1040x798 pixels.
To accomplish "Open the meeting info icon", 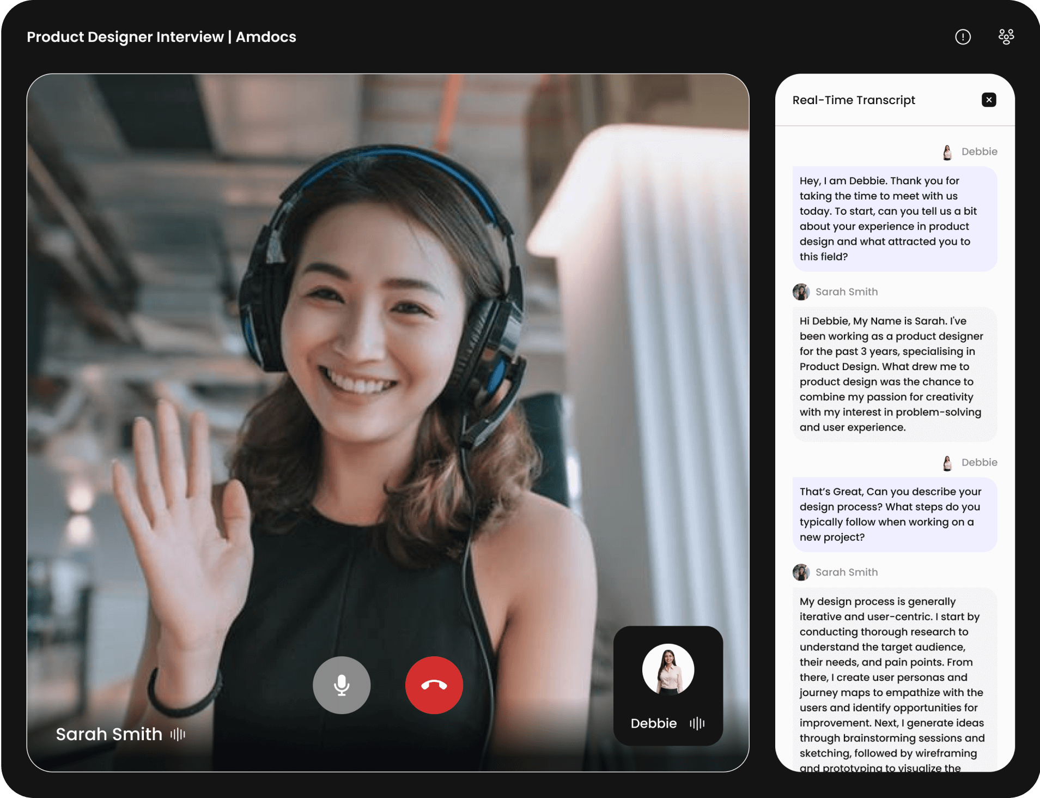I will click(963, 37).
